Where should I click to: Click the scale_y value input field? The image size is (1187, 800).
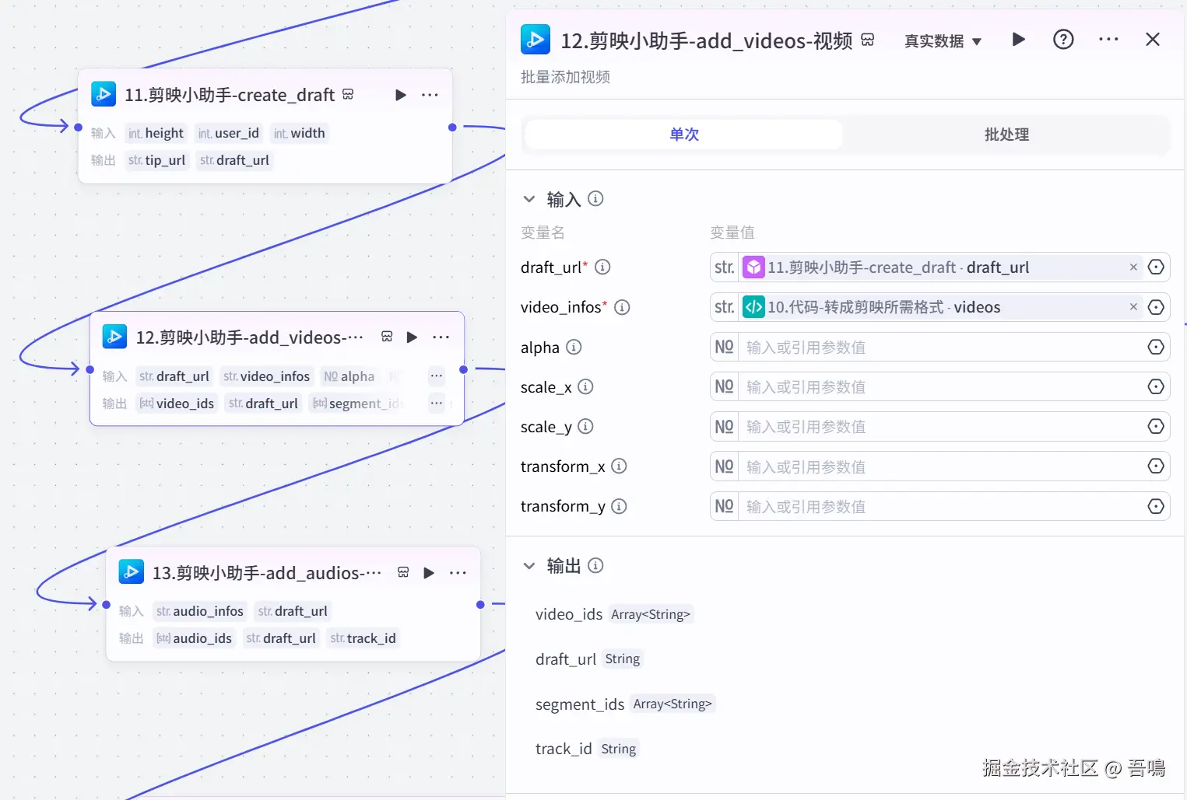click(942, 426)
